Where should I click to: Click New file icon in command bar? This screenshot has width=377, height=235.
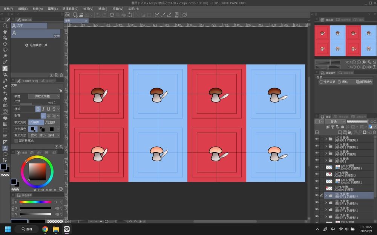[x=76, y=15]
